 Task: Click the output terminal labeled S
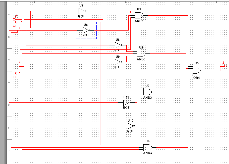click(225, 66)
